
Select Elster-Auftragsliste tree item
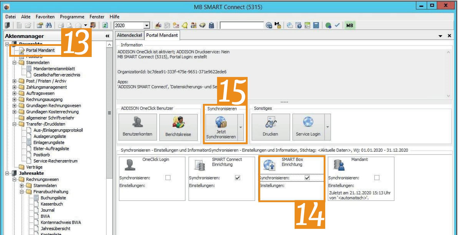[51, 149]
